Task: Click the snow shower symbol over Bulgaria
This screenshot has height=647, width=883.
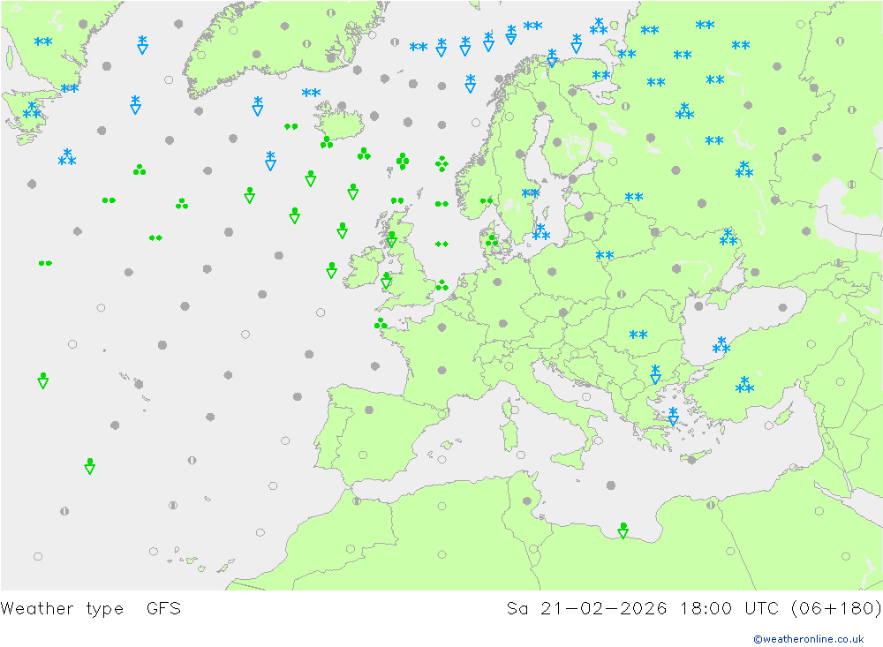Action: 655,374
